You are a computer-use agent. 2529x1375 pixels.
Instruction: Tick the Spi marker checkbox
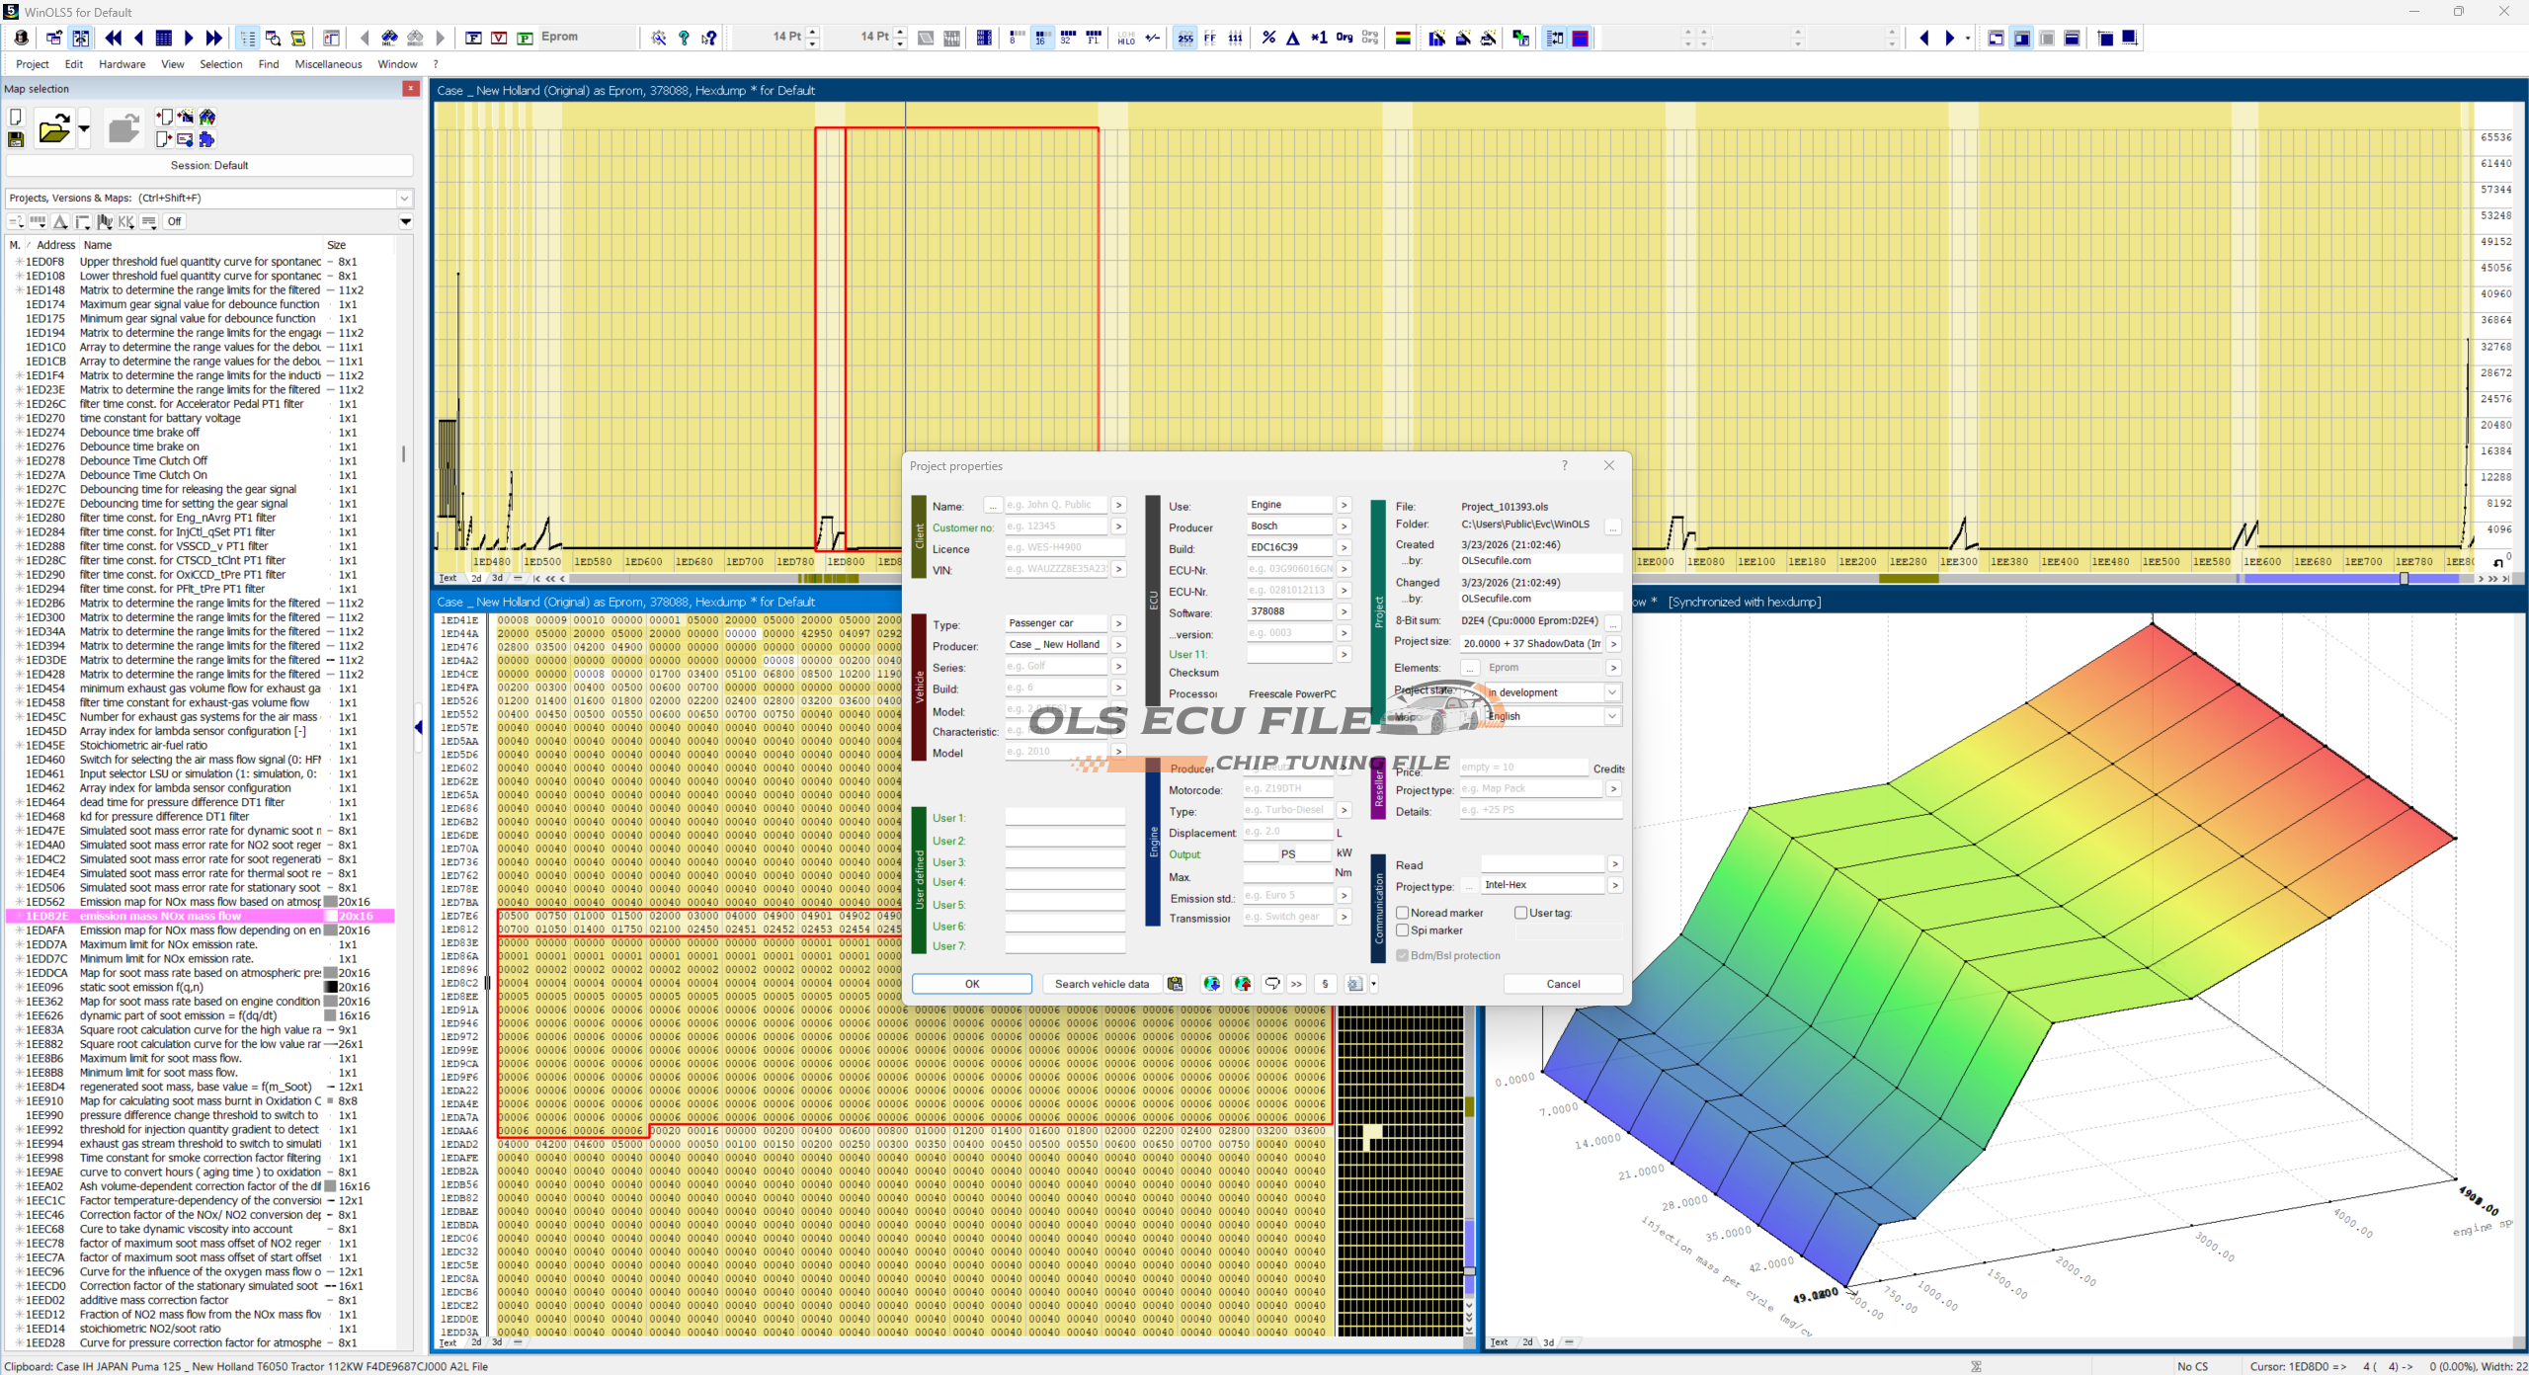(x=1402, y=930)
